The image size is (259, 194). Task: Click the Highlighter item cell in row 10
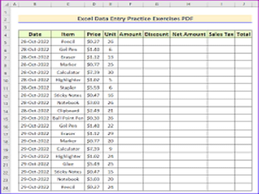68,80
